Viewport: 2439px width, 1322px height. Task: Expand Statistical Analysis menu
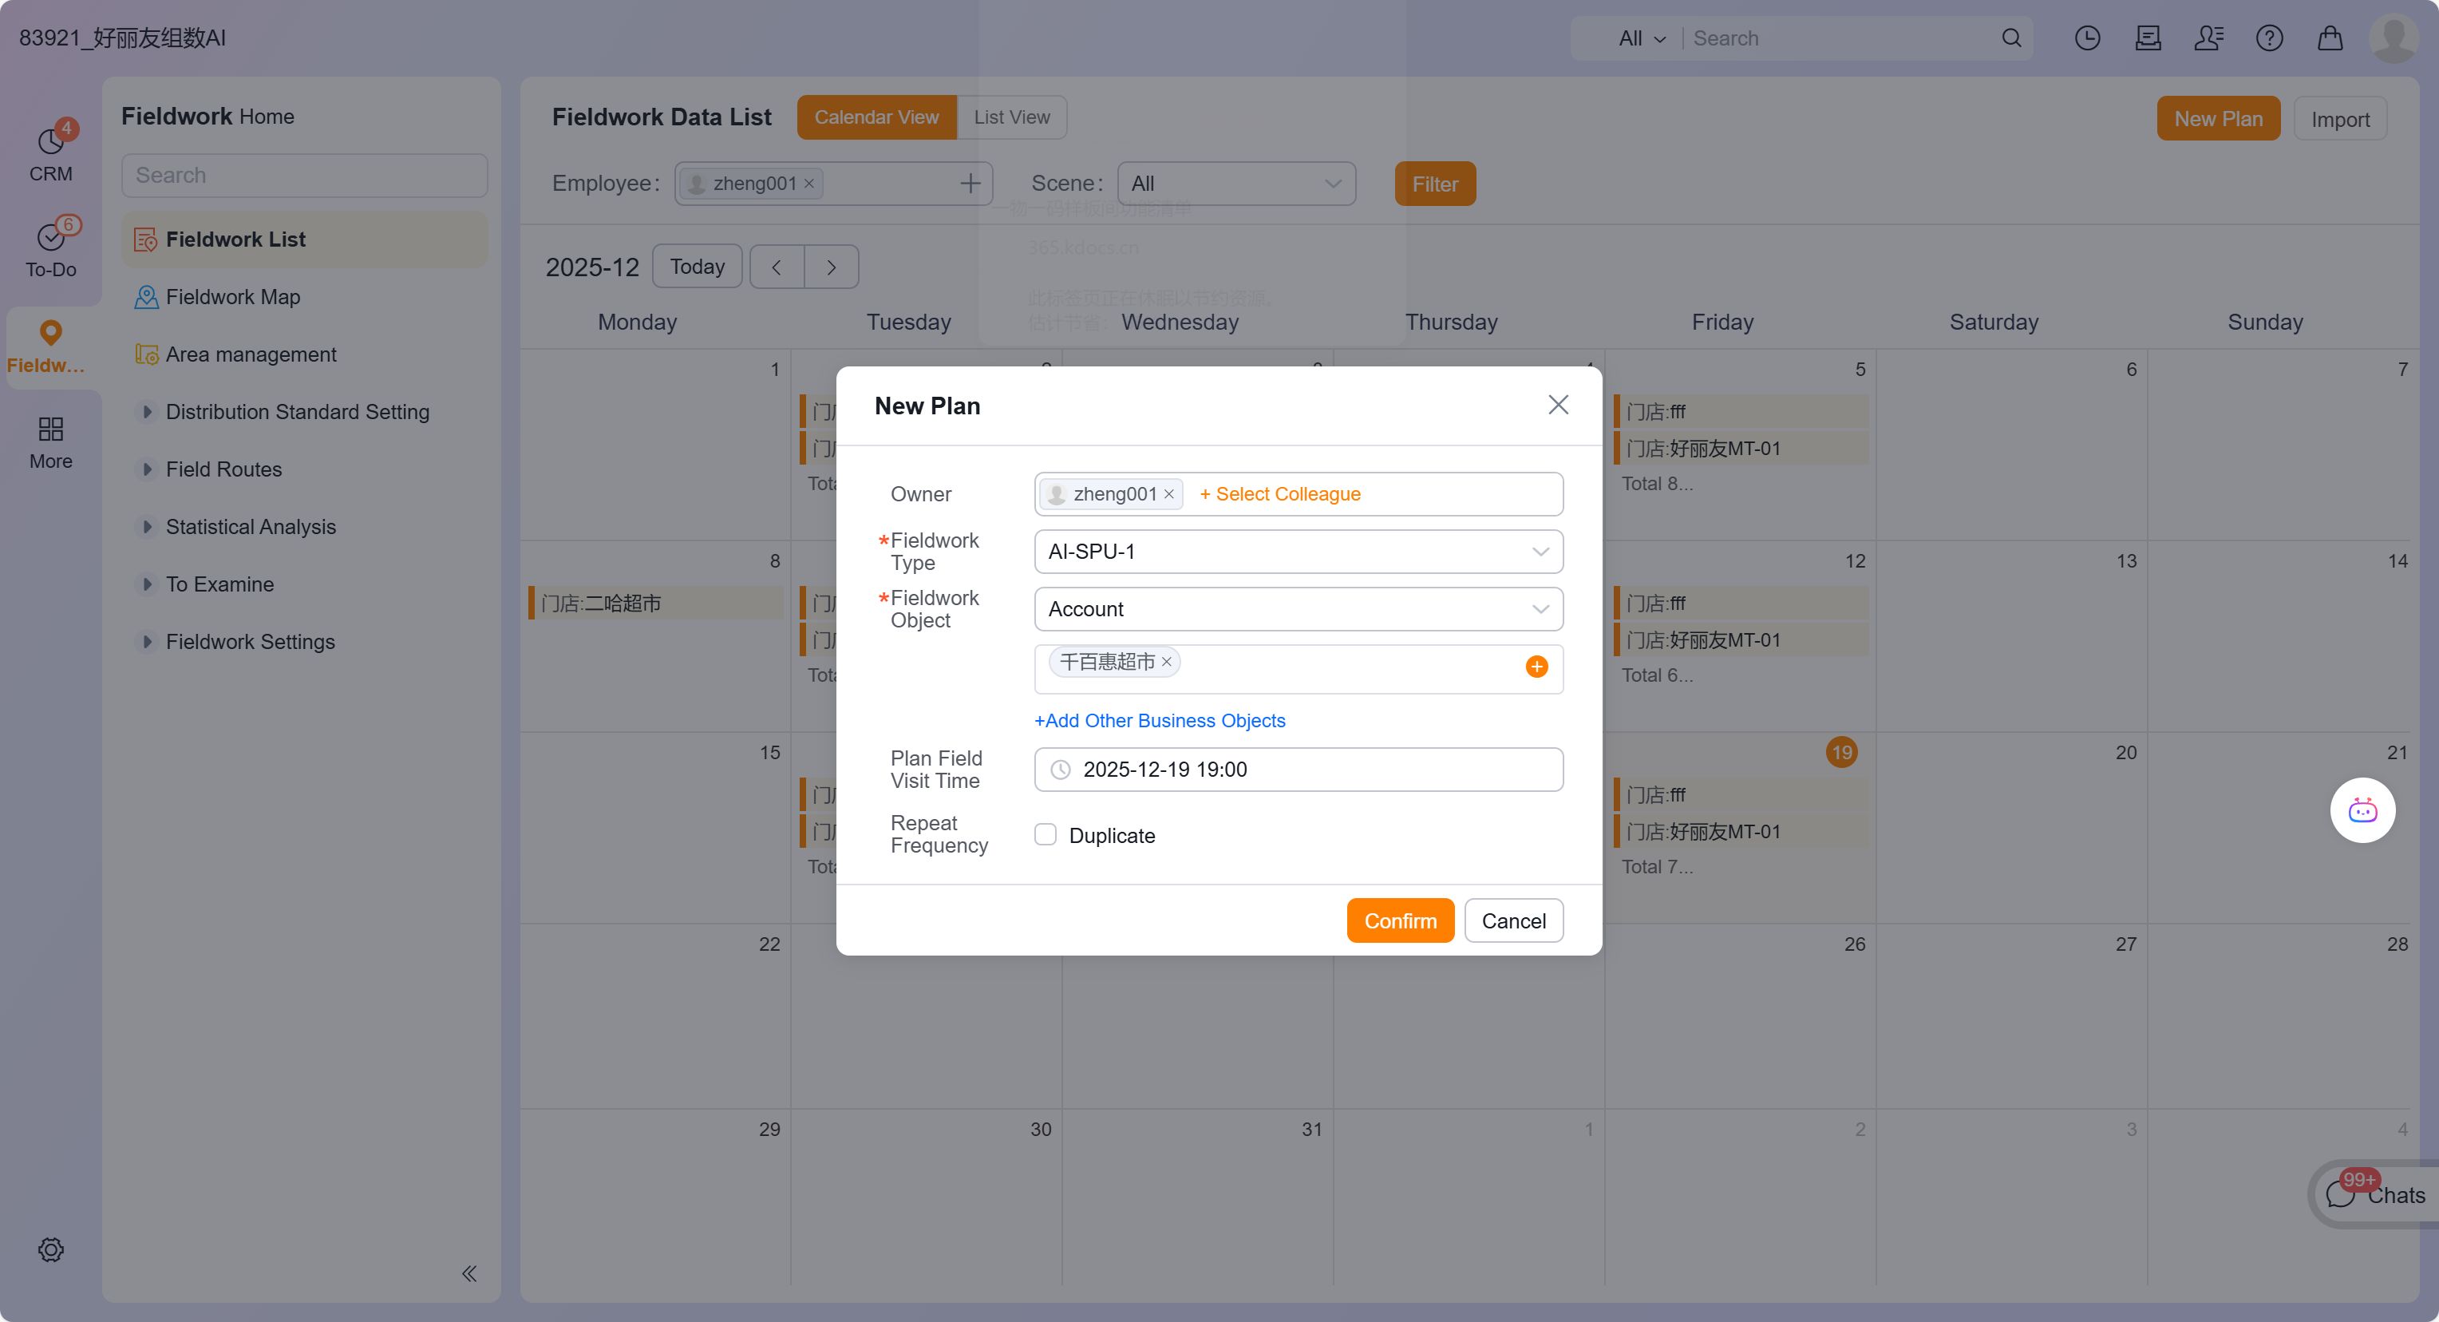(147, 527)
